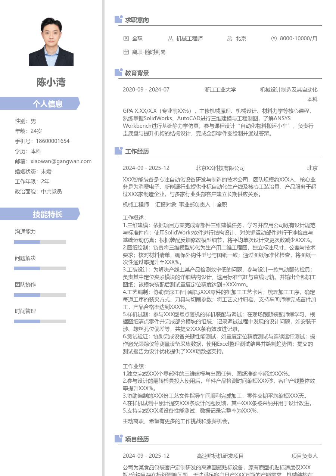Screen dimensions: 336x476
Task: Click the 问题解决 skill level bar
Action: click(x=40, y=268)
